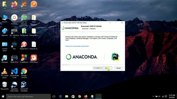
Task: Open the user folder desktop icon
Action: [x=5, y=5]
